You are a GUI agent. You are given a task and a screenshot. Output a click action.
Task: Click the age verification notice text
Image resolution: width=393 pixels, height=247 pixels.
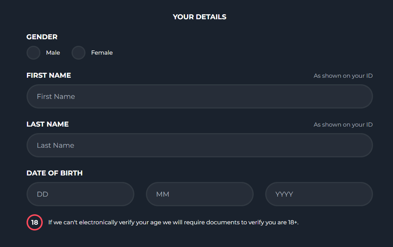[x=174, y=222]
